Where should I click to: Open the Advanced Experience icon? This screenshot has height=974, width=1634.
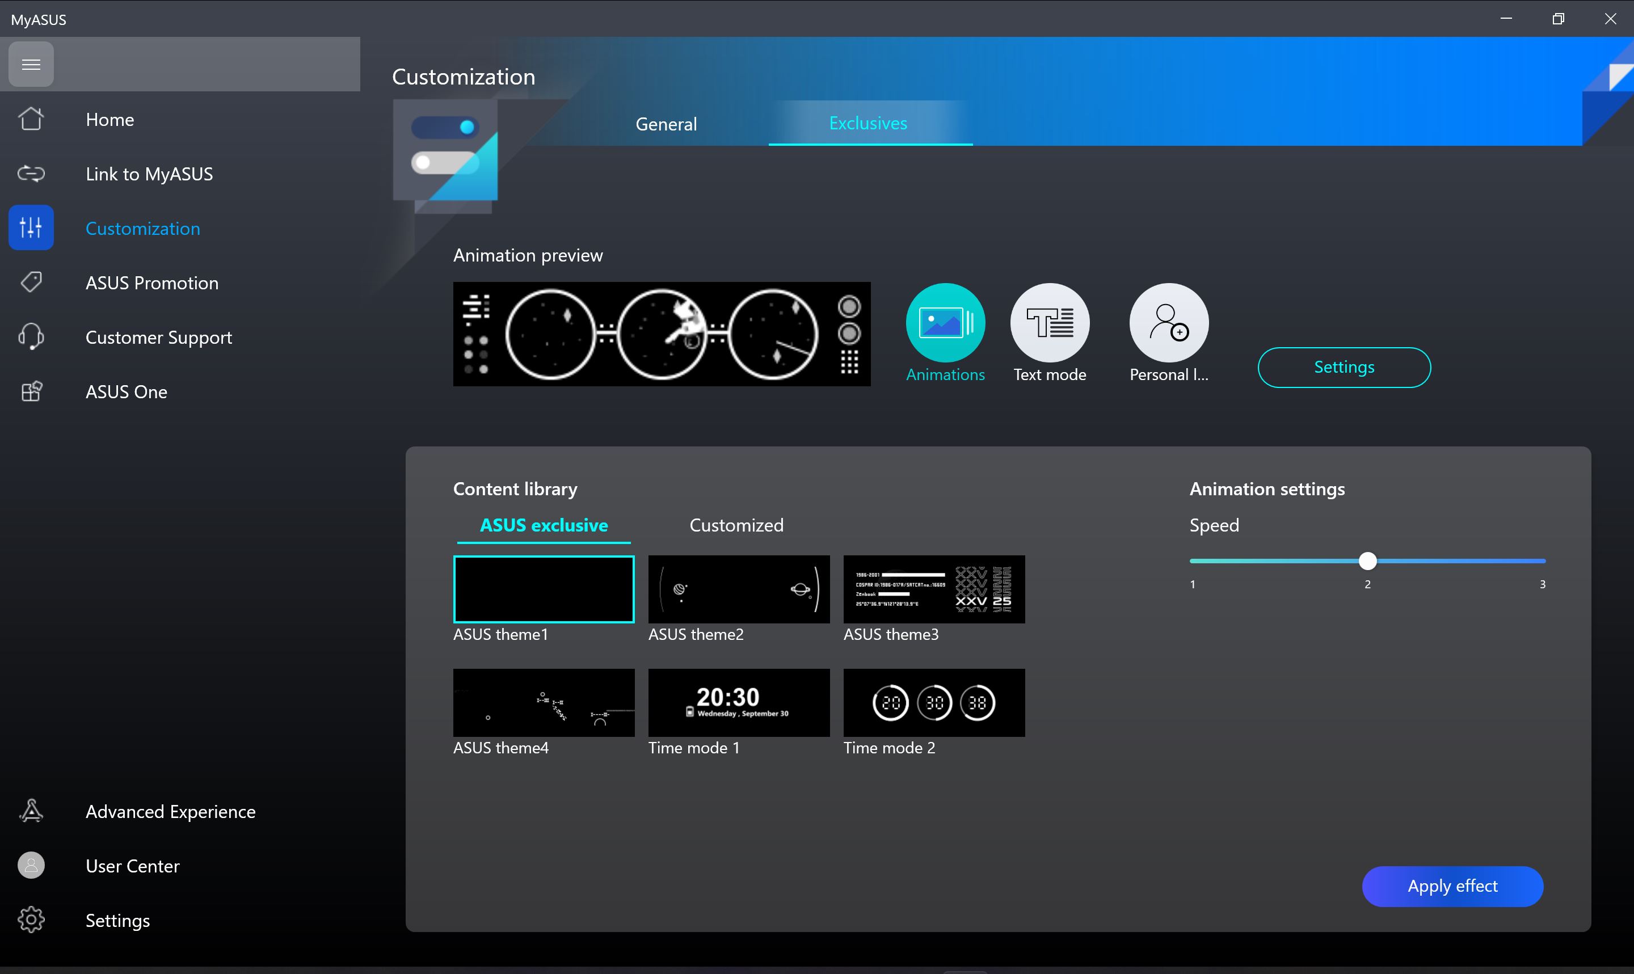pos(31,811)
